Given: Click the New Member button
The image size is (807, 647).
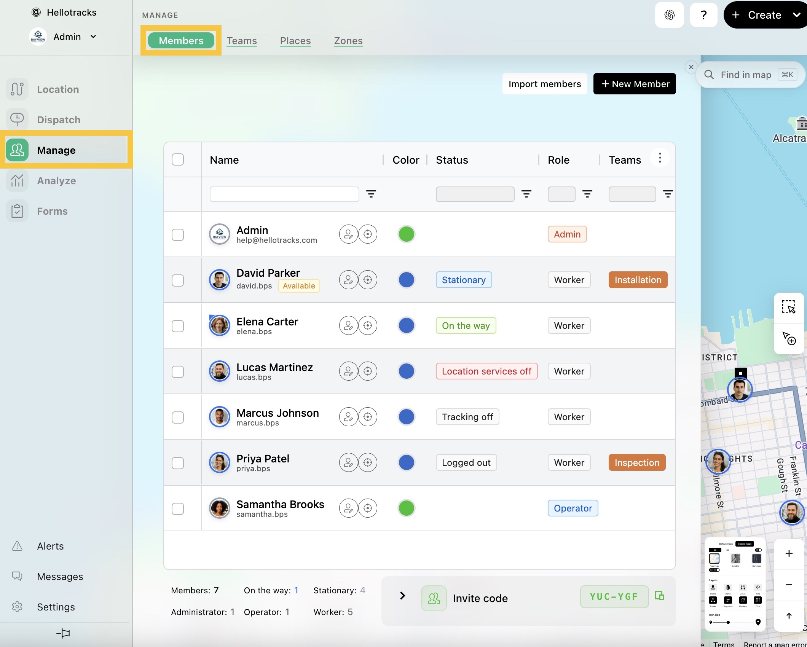Looking at the screenshot, I should click(x=635, y=84).
